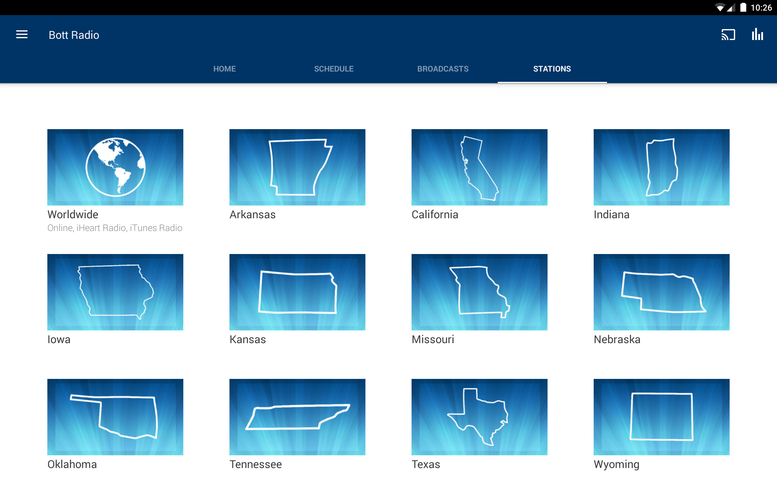Open the Broadcasts tab
This screenshot has height=485, width=777.
(443, 69)
